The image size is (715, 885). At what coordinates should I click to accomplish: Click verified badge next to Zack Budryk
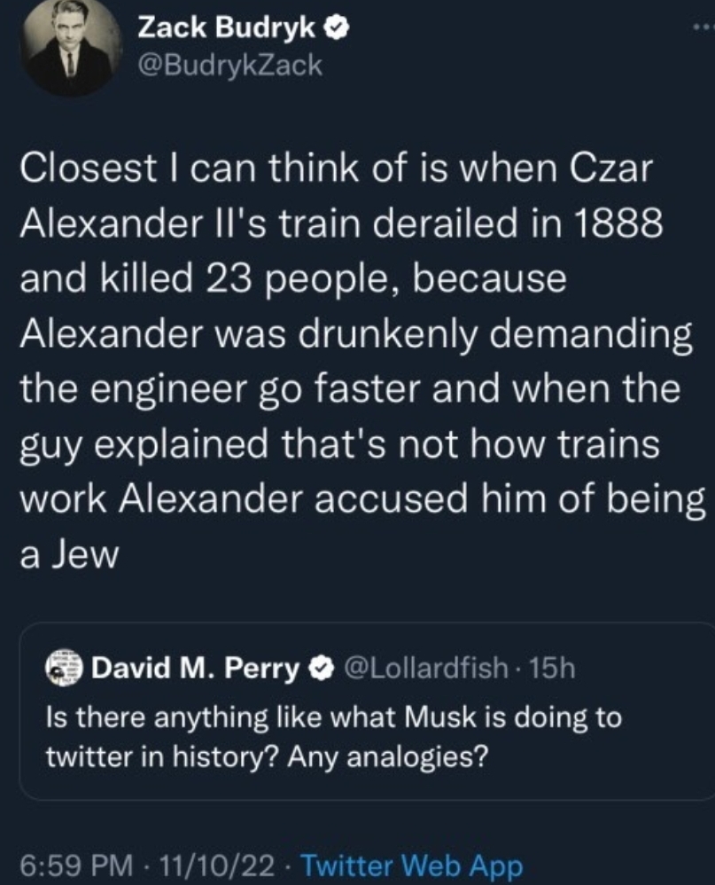click(334, 29)
